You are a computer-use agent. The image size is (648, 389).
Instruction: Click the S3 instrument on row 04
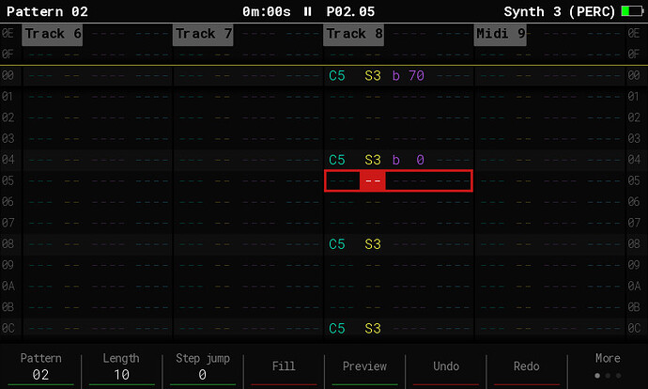[x=373, y=160]
